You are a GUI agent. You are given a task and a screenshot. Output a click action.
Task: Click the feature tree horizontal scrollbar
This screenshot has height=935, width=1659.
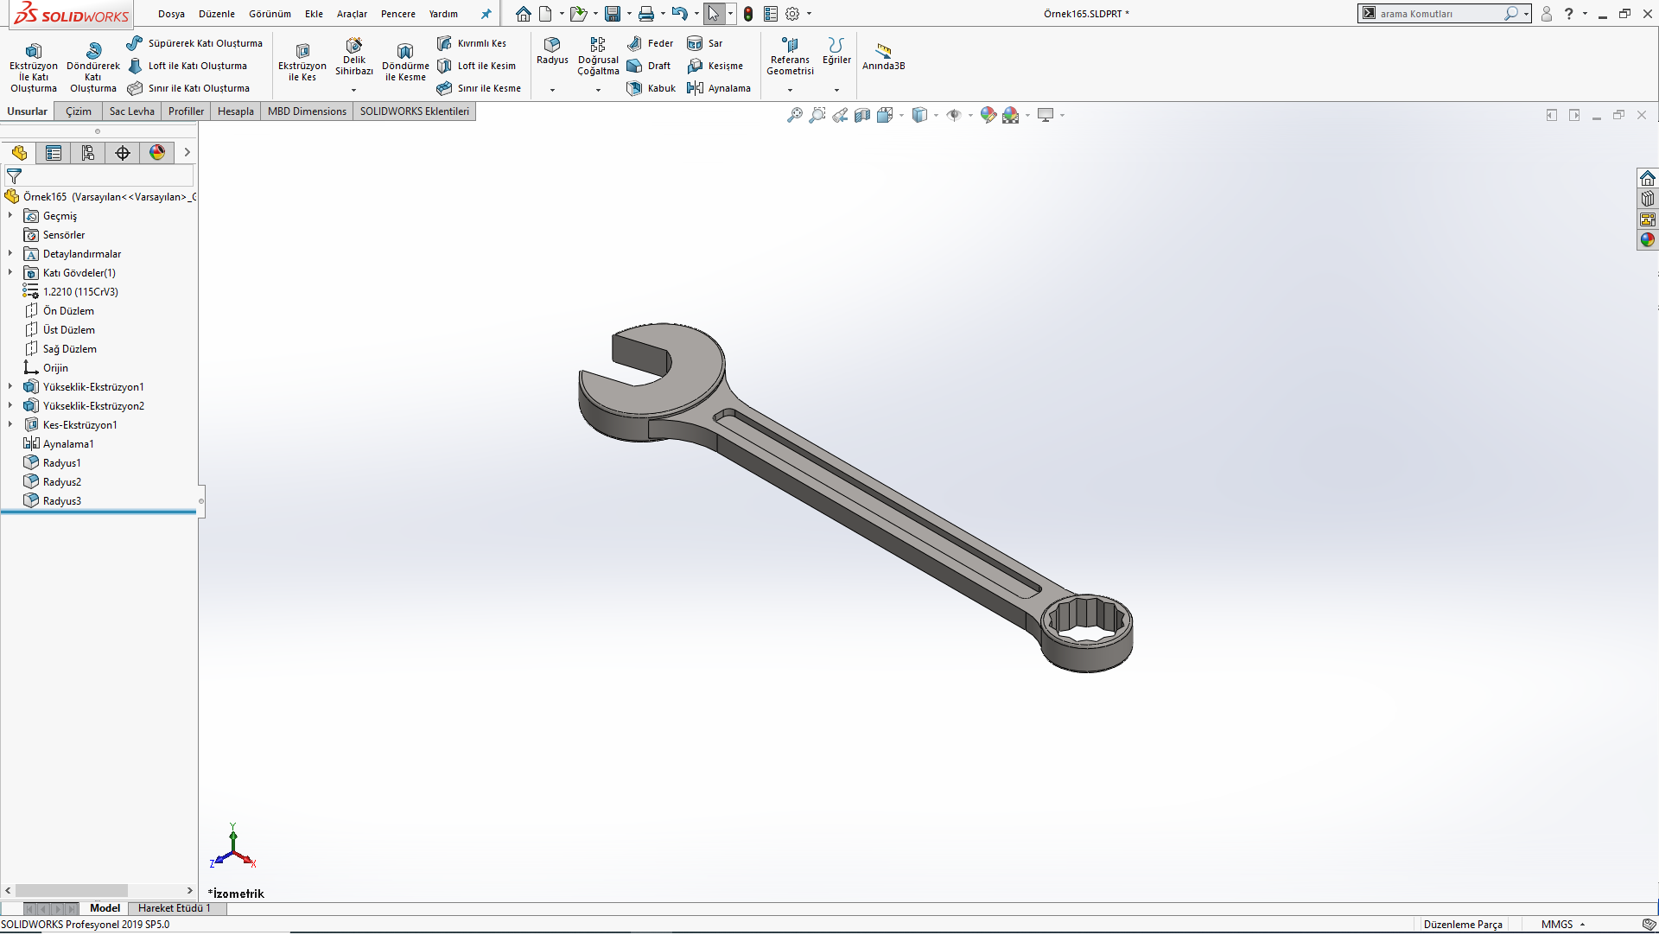point(72,892)
